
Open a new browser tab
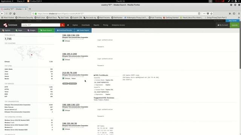(30, 9)
